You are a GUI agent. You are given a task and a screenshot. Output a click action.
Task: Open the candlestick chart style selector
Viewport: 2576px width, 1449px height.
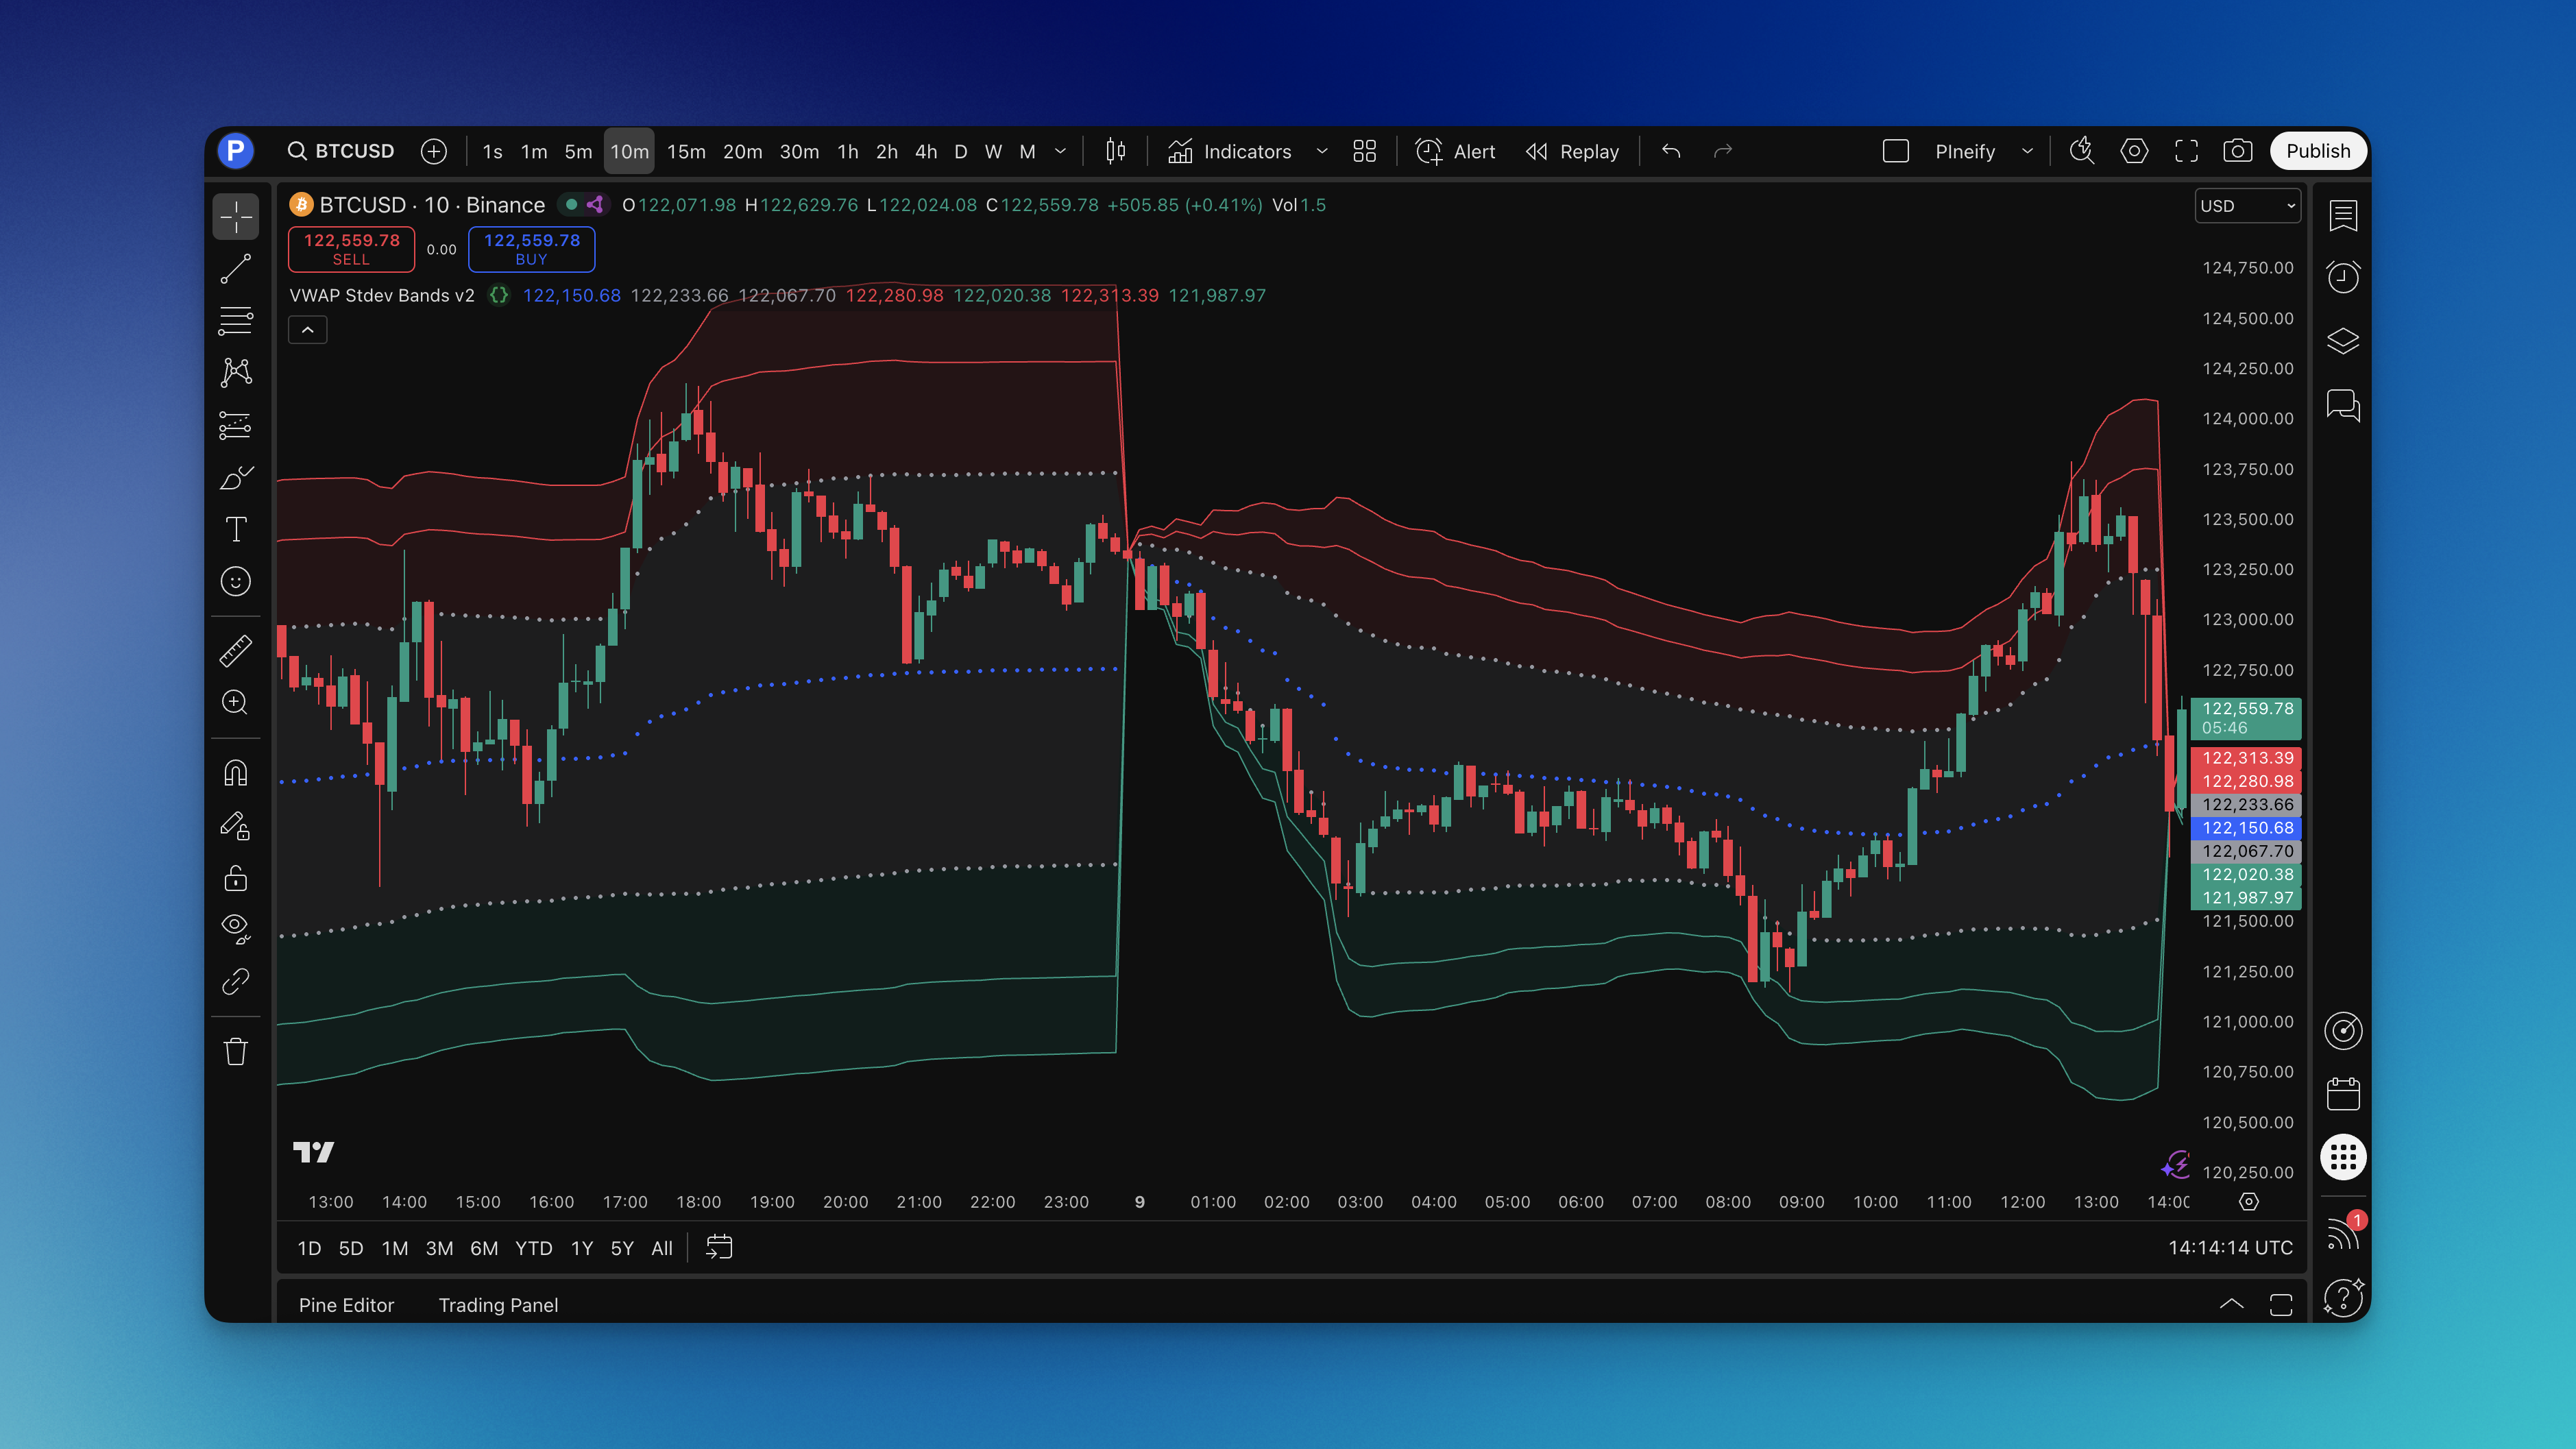point(1116,151)
